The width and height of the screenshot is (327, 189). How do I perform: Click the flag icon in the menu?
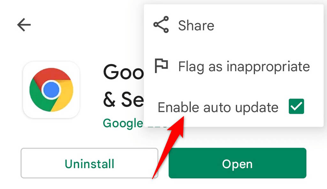click(x=161, y=66)
